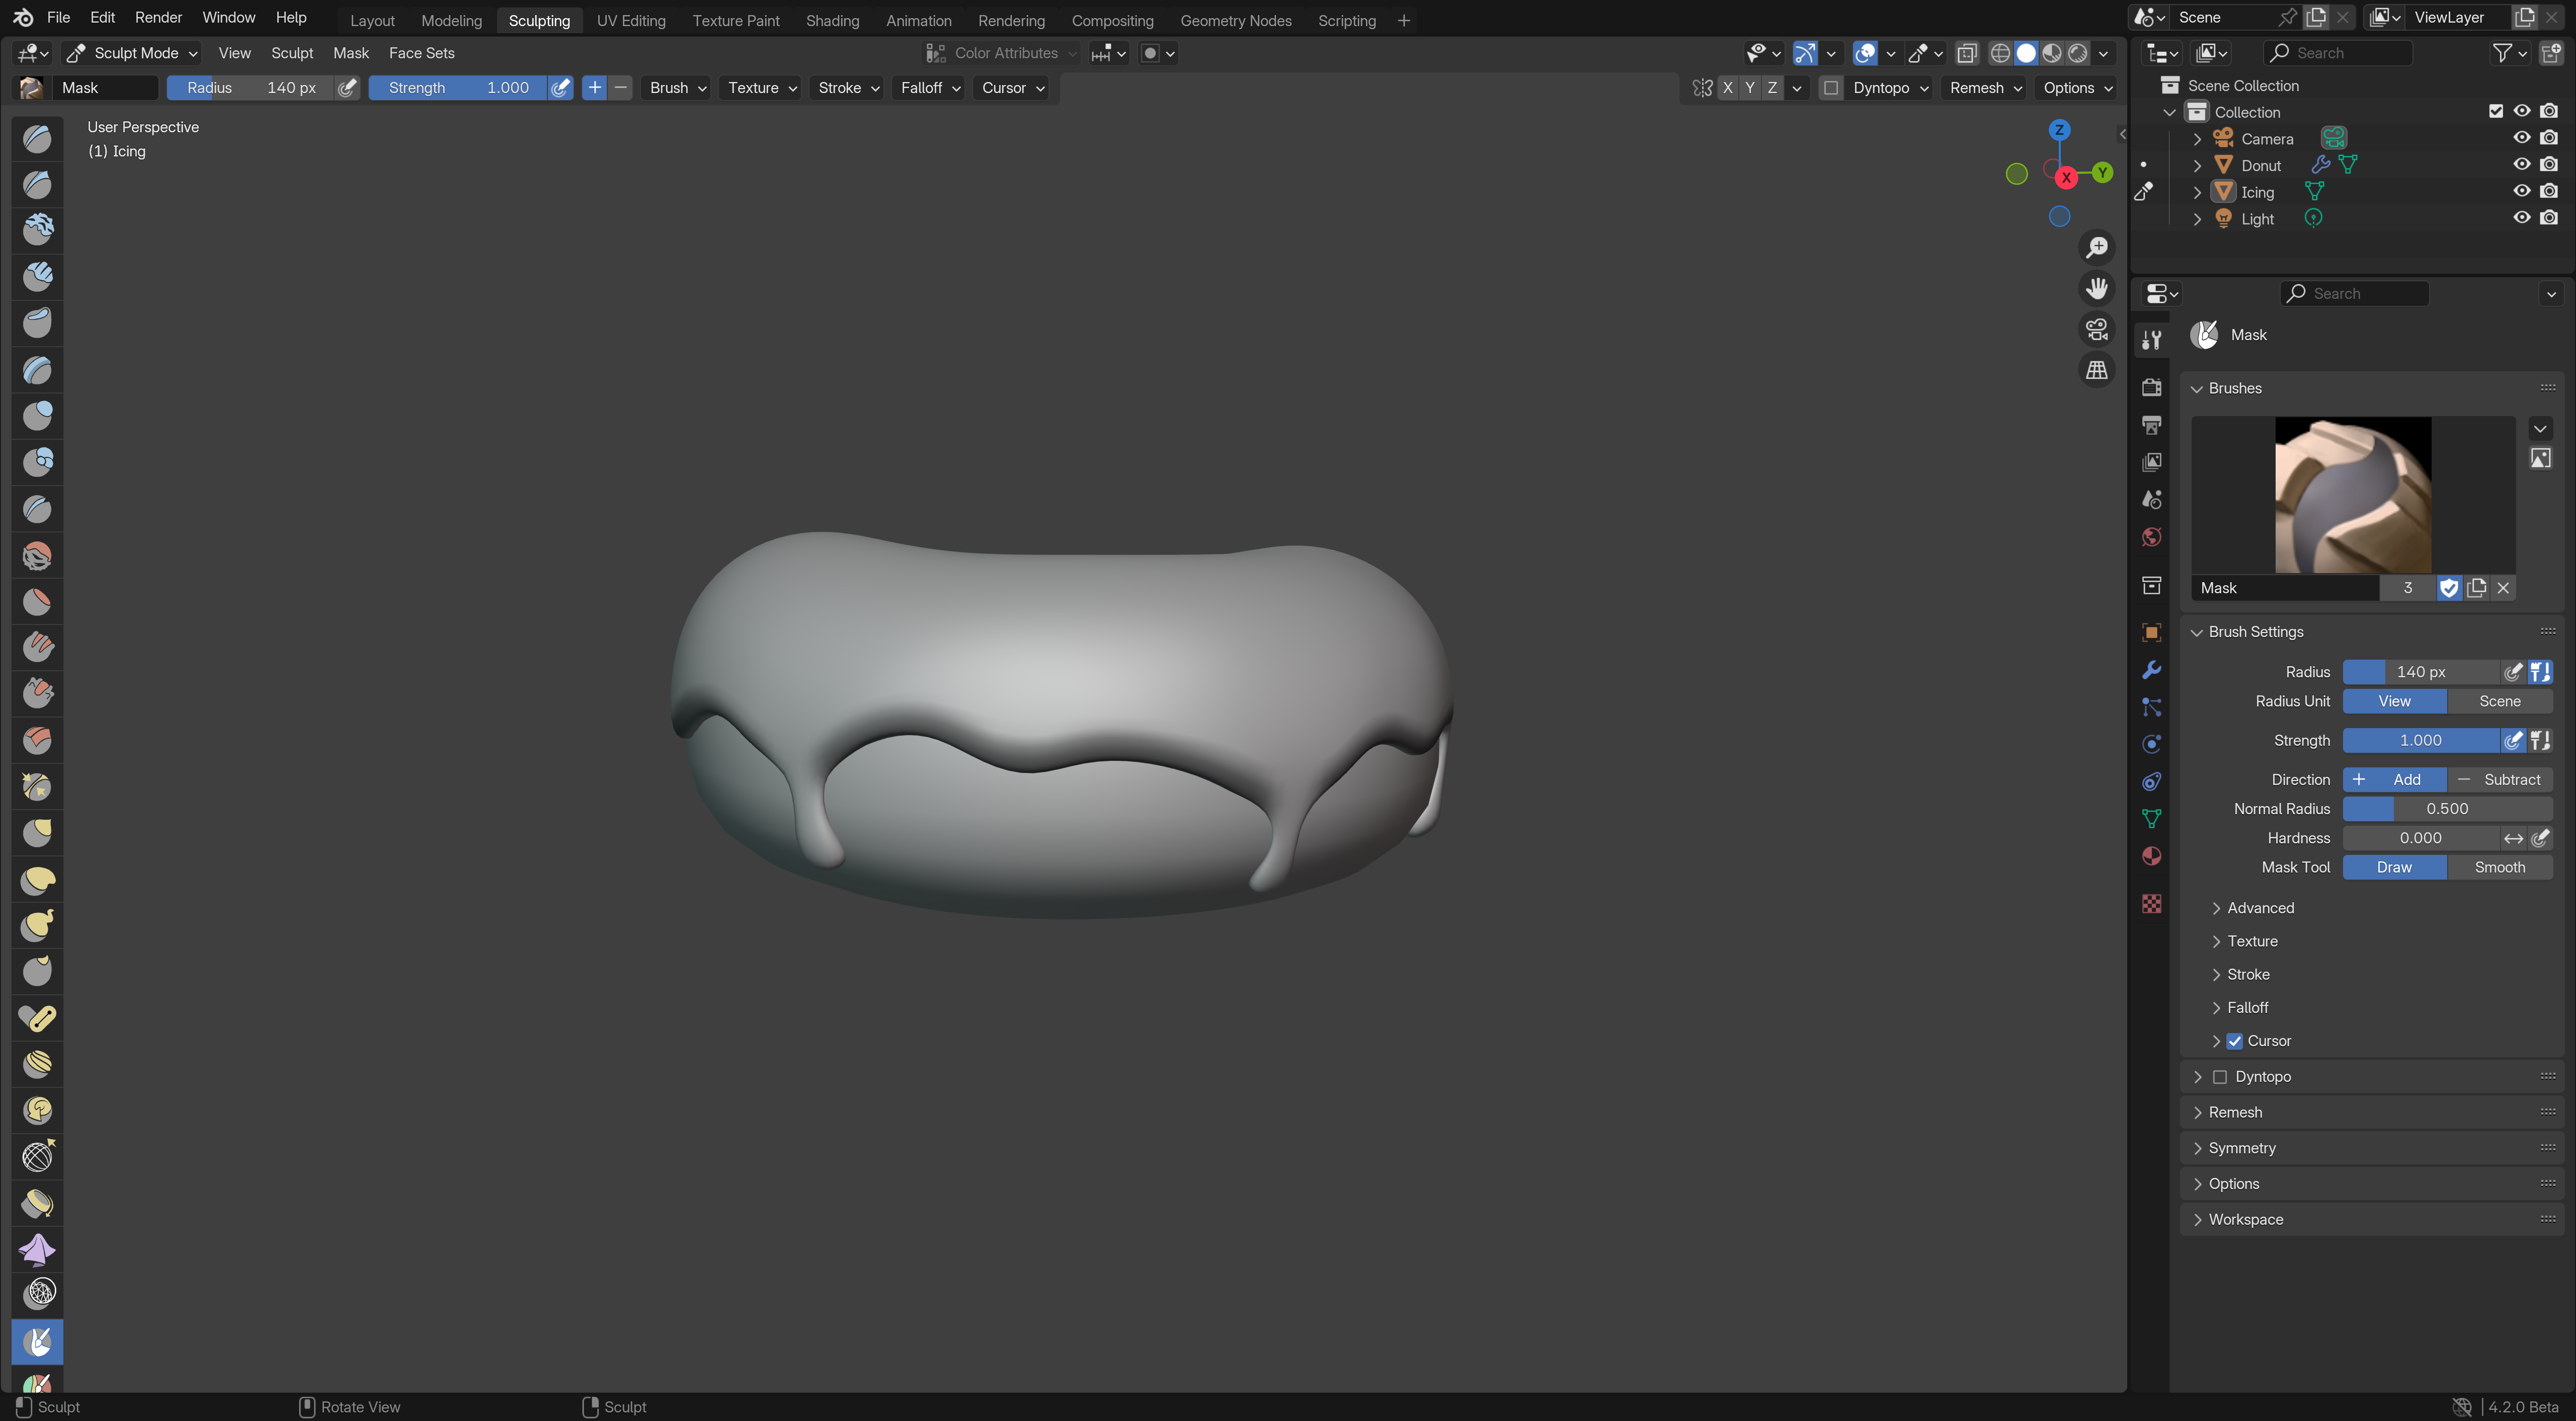
Task: Uncheck the Cursor checkbox in Brush Settings
Action: click(x=2234, y=1041)
